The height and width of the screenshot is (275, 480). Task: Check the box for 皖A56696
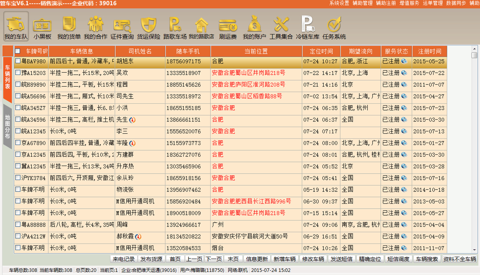(x=18, y=96)
